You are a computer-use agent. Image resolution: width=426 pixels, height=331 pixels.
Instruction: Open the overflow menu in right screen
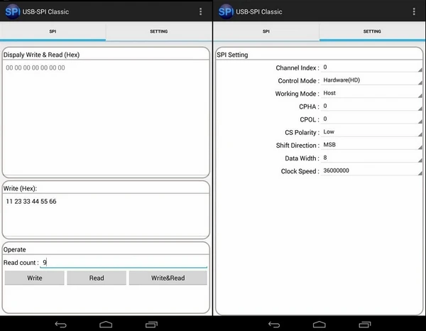click(x=414, y=11)
